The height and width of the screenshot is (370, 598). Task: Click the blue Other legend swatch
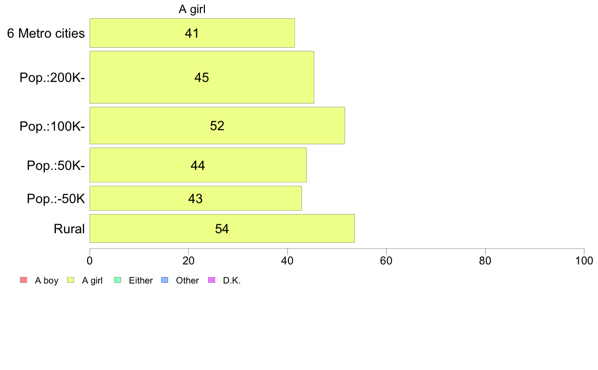[x=165, y=280]
